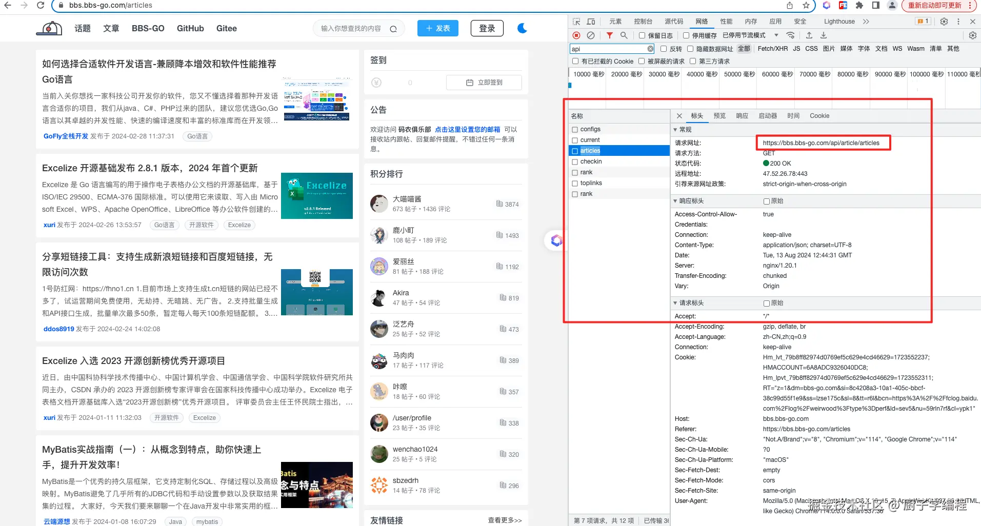Open the 点击这里设置您的邮箱 link

tap(468, 129)
